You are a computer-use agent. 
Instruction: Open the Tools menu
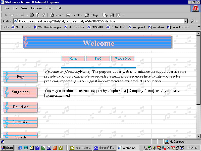point(49,8)
